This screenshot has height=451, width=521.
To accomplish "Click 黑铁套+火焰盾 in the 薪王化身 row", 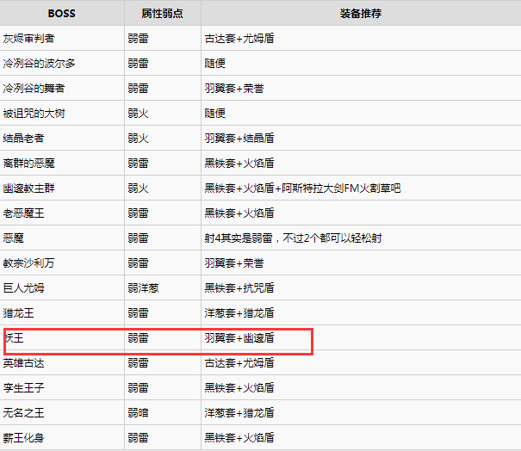I will coord(239,438).
